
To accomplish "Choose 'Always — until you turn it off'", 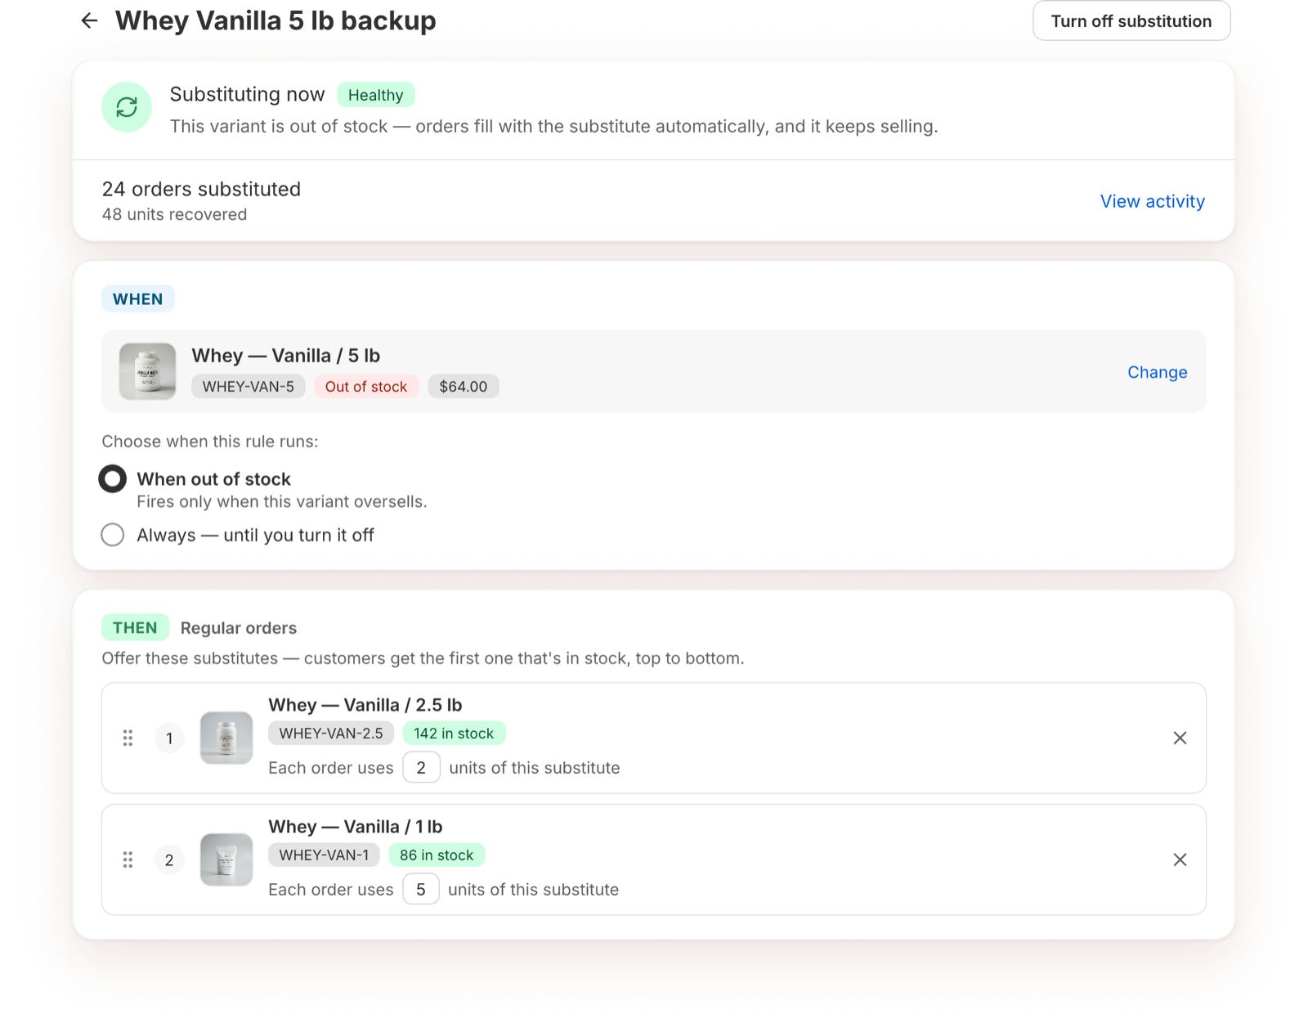I will (x=113, y=535).
